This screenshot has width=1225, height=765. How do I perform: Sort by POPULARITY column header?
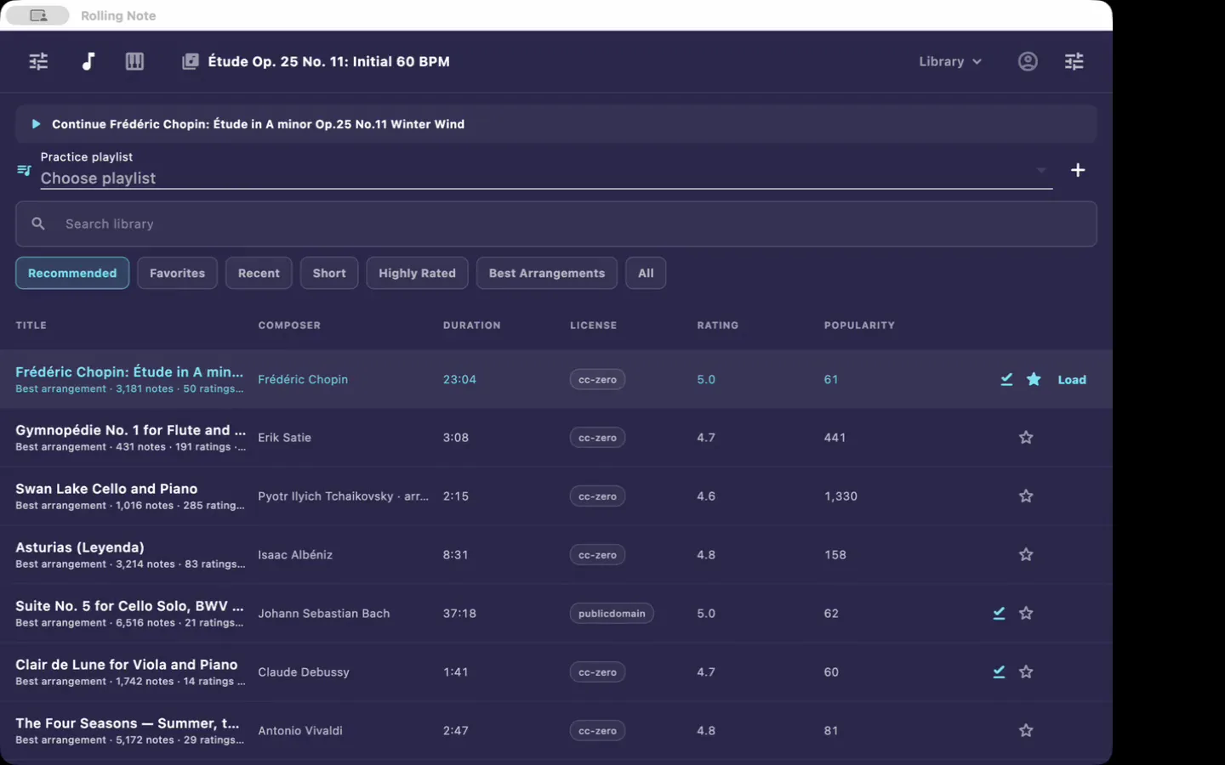point(859,326)
